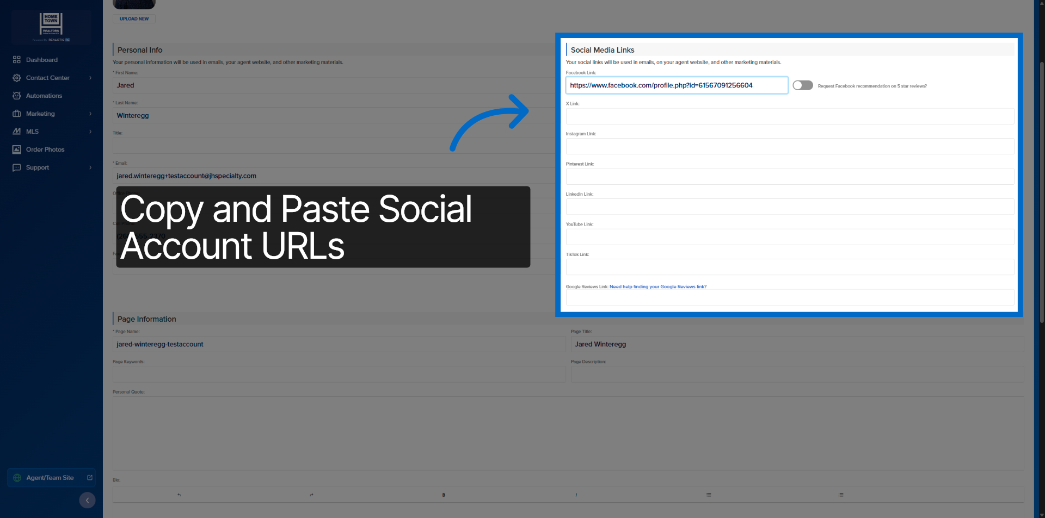Click the Facebook Link input field
1045x518 pixels.
pyautogui.click(x=677, y=85)
